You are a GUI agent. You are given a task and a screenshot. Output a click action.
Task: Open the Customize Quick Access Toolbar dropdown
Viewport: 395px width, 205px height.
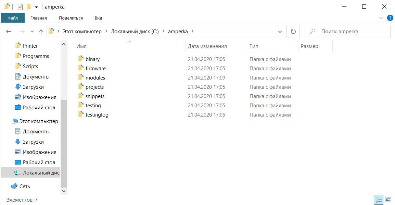[x=36, y=7]
